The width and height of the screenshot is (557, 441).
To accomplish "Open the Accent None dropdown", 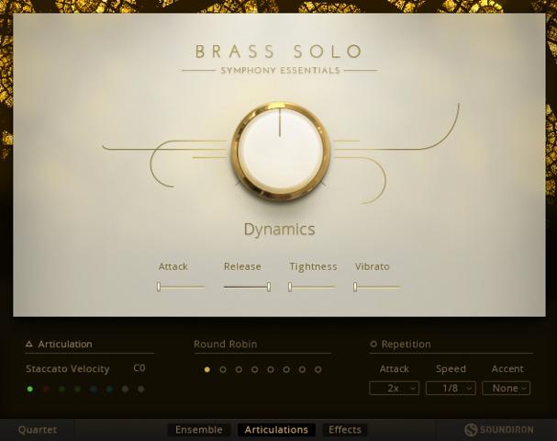I will coord(507,388).
